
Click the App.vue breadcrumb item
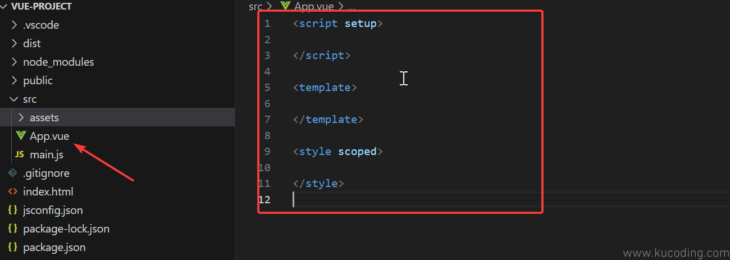point(313,7)
